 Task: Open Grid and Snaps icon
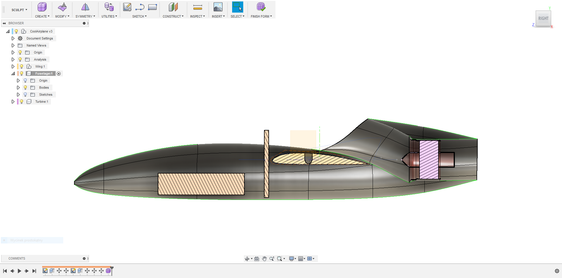tap(301, 259)
